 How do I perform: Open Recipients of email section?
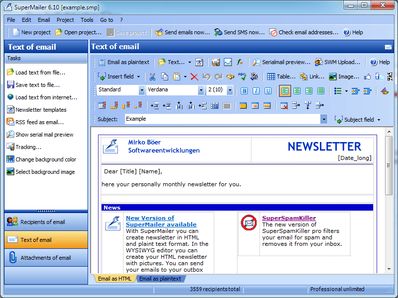click(x=46, y=222)
